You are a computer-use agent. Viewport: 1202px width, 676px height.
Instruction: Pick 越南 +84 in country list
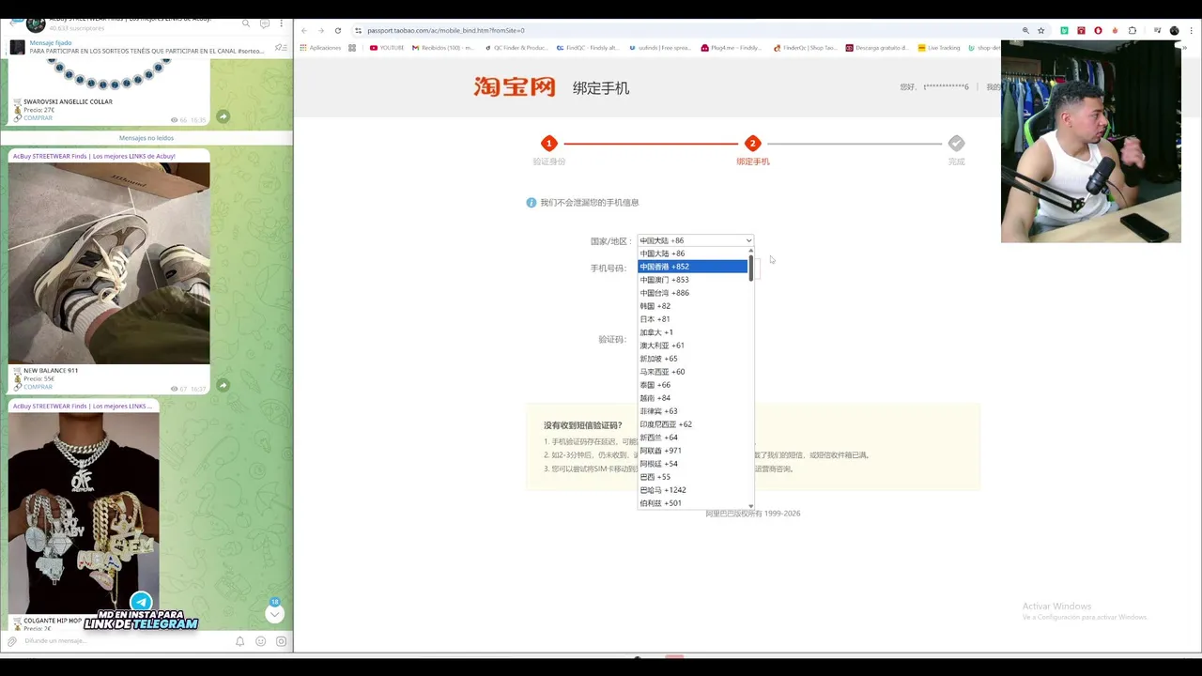tap(693, 398)
